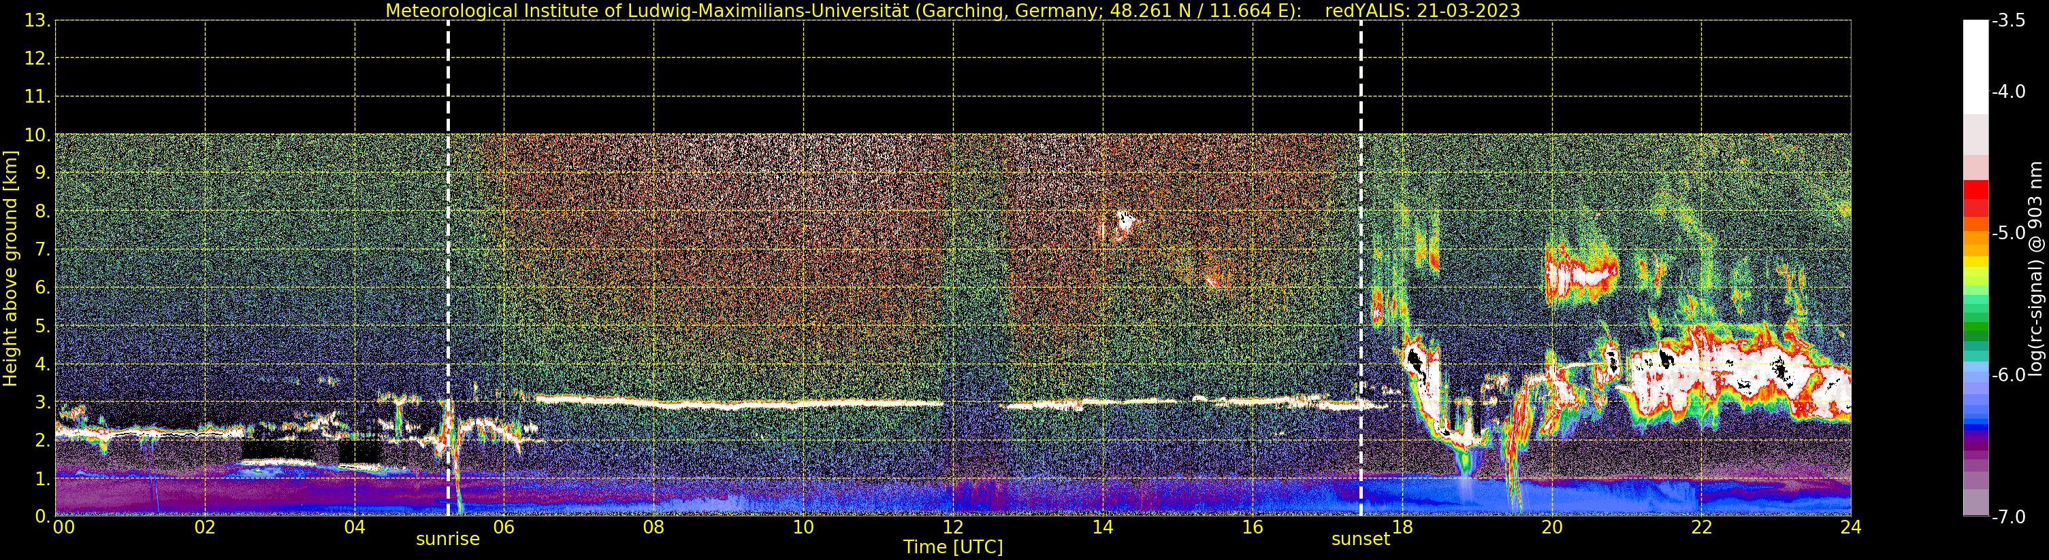
Task: Select the white dashed sunrise line
Action: (449, 268)
